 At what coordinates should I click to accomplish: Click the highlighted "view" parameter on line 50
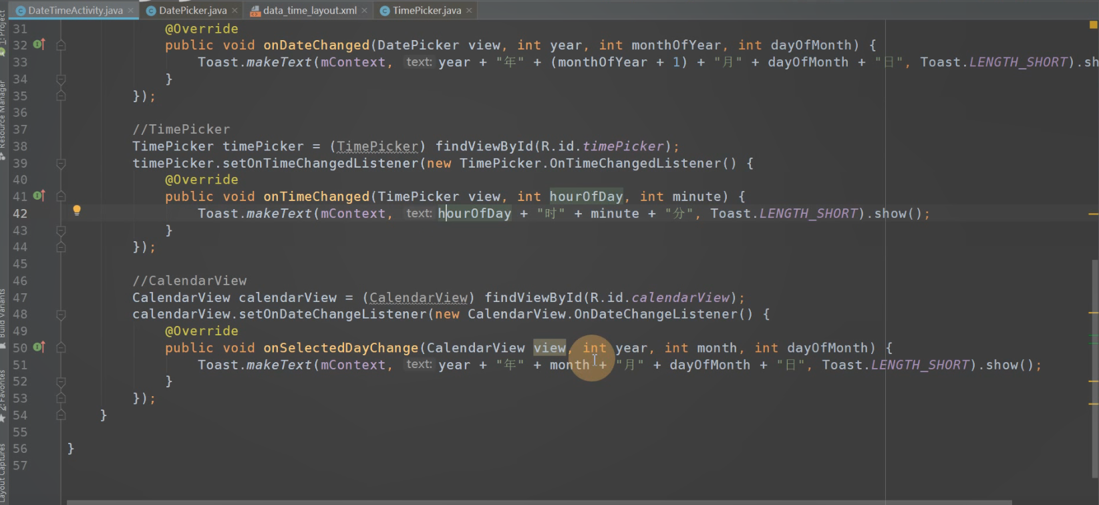[x=549, y=347]
